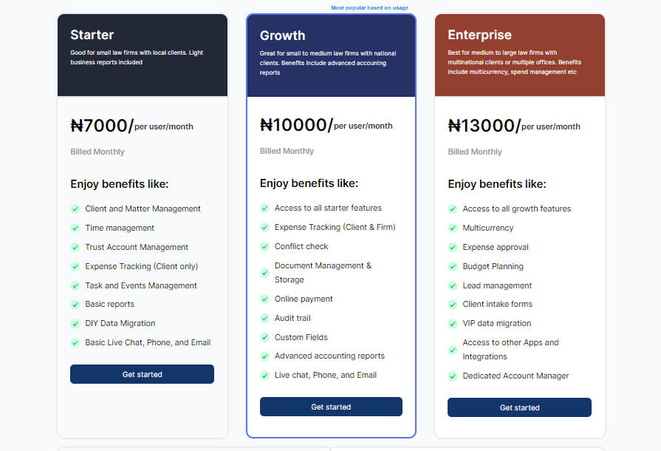Click the checkmark beside Online payment

pyautogui.click(x=264, y=299)
